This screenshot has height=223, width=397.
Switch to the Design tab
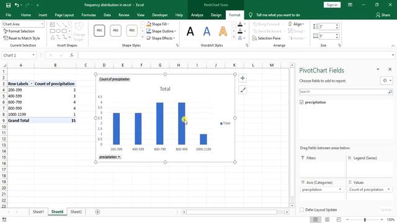216,15
